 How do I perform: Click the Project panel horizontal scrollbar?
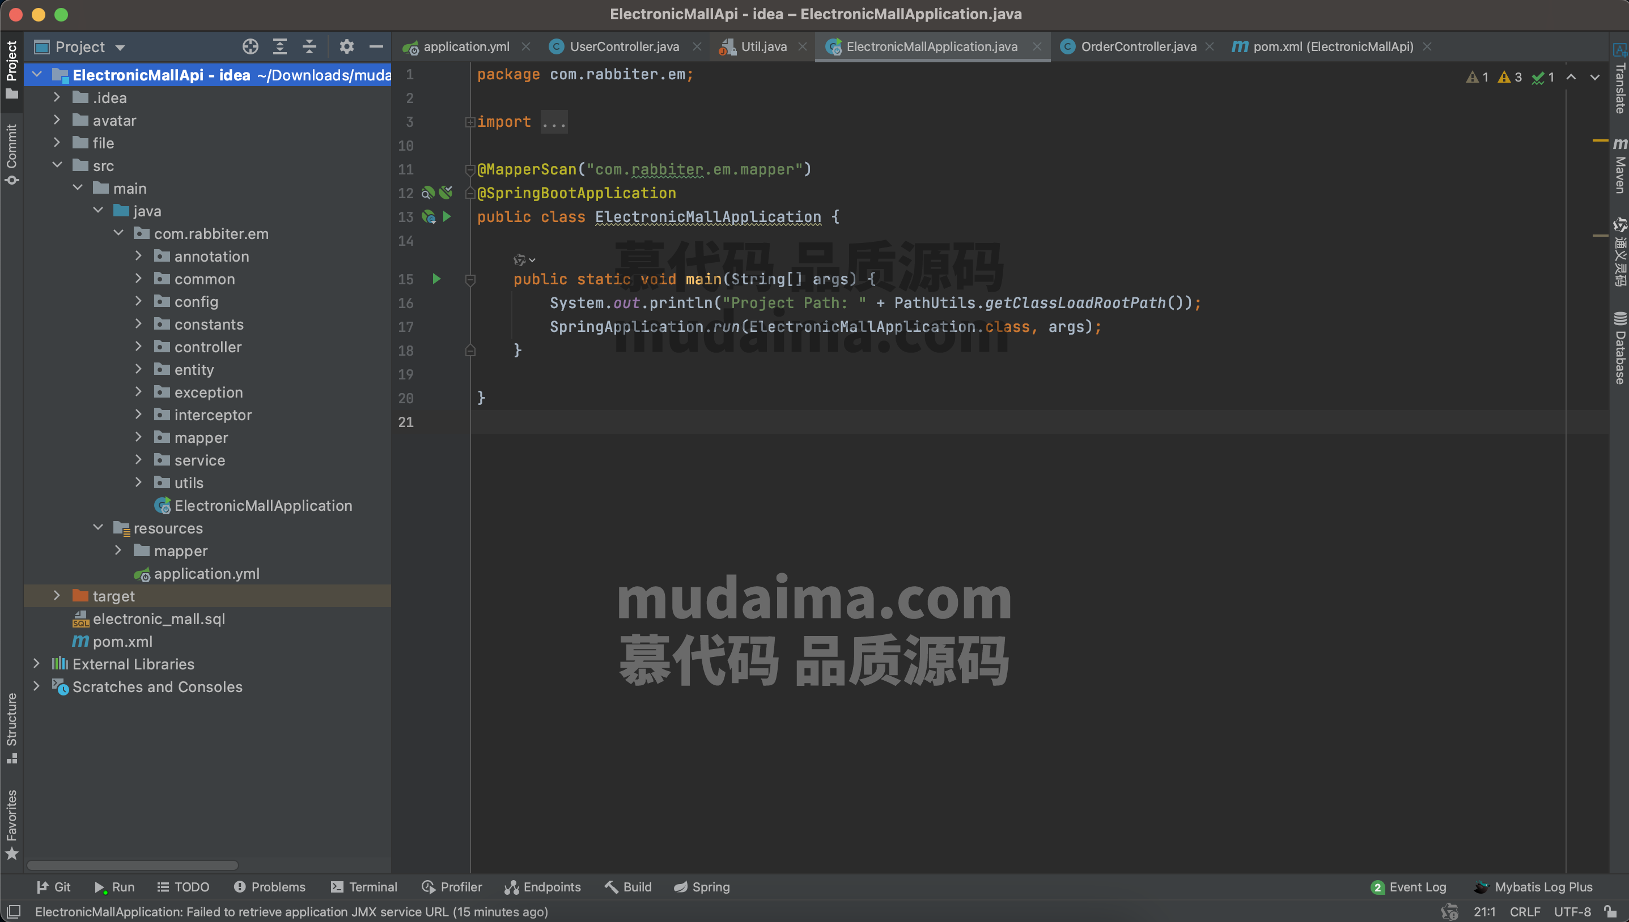pyautogui.click(x=133, y=865)
